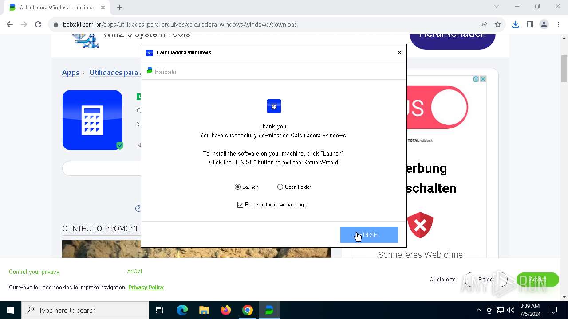Click the FINISH button in the Setup Wizard
Image resolution: width=568 pixels, height=319 pixels.
click(369, 235)
